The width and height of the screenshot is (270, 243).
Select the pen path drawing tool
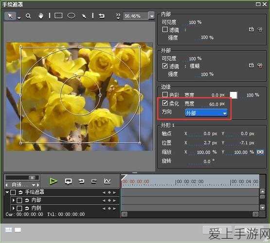[84, 16]
